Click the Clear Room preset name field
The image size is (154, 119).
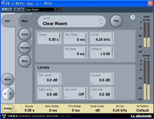click(68, 21)
